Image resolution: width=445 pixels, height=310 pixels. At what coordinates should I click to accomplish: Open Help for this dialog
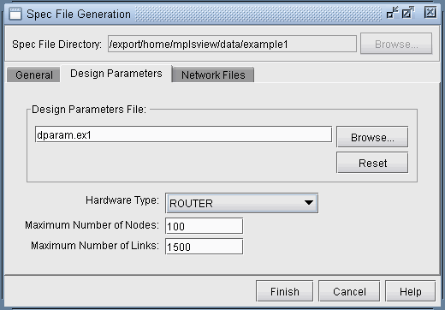click(410, 291)
